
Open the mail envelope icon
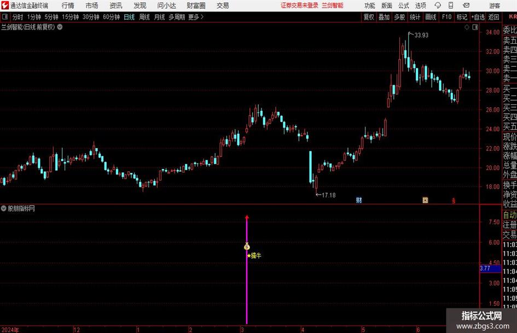[x=466, y=5]
